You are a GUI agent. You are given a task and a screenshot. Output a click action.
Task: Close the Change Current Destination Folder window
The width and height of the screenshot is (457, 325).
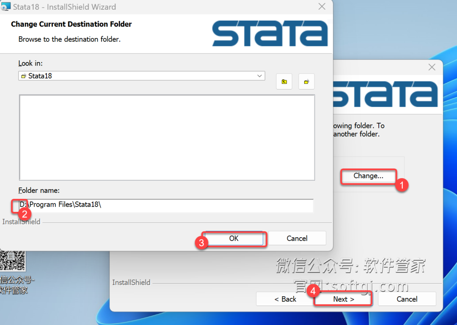[322, 6]
